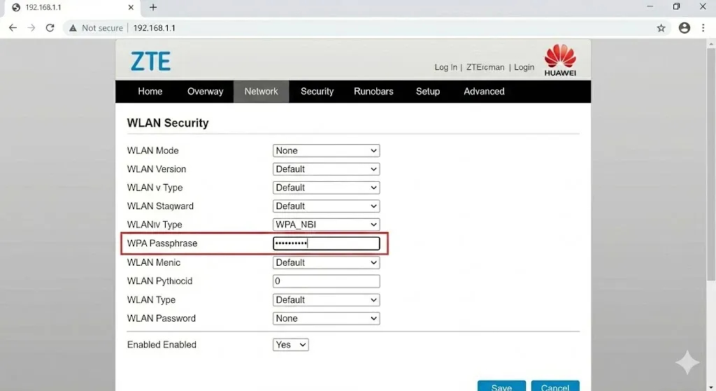Click the Not secure warning icon
This screenshot has width=716, height=391.
pos(73,28)
